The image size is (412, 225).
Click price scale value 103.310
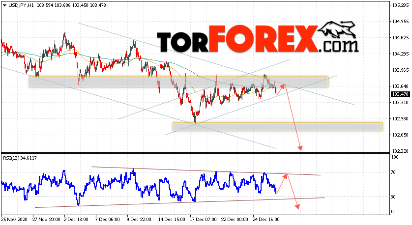[400, 102]
